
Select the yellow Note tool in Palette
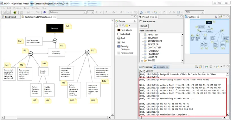point(127,25)
